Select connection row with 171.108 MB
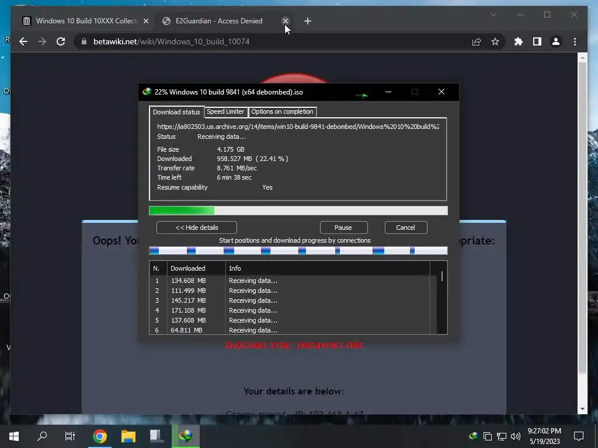Screen dimensions: 598x448 point(290,310)
